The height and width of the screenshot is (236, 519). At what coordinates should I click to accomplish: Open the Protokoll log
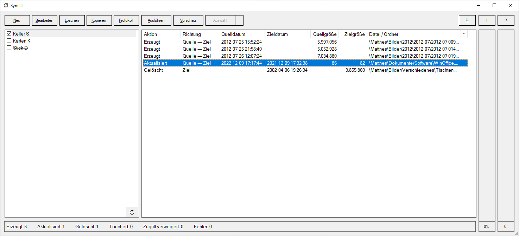tap(126, 20)
